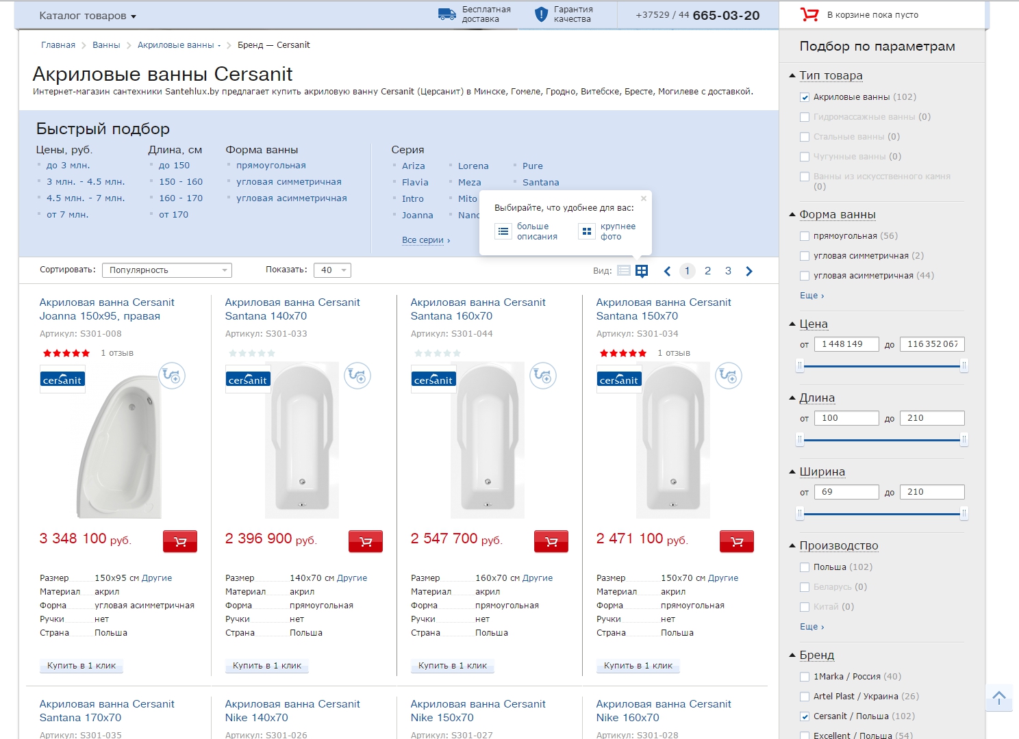Click 'Купить в 1 клик' for Santana 160x70
This screenshot has width=1019, height=739.
453,666
